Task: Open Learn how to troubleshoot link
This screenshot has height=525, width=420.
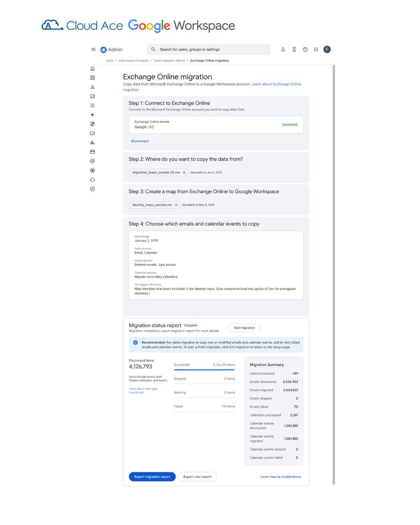Action: tap(280, 477)
